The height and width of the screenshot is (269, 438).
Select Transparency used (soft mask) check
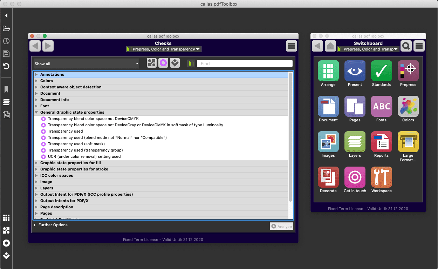point(76,144)
